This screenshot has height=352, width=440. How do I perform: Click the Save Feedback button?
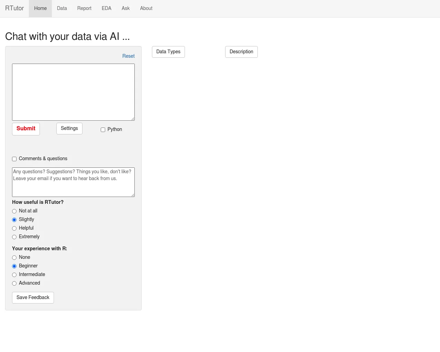tap(33, 298)
